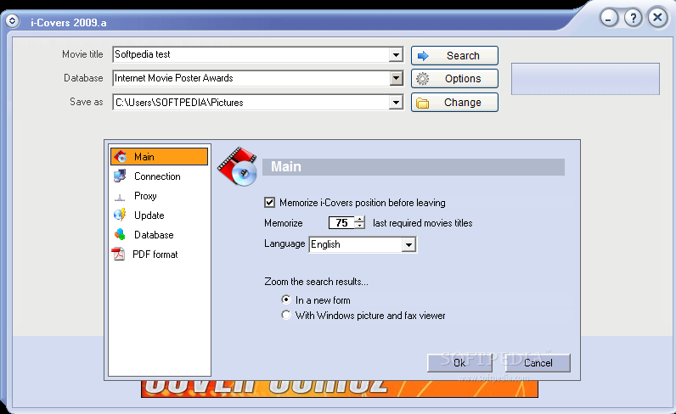Open the title bar system menu icon
The height and width of the screenshot is (414, 676).
[12, 20]
